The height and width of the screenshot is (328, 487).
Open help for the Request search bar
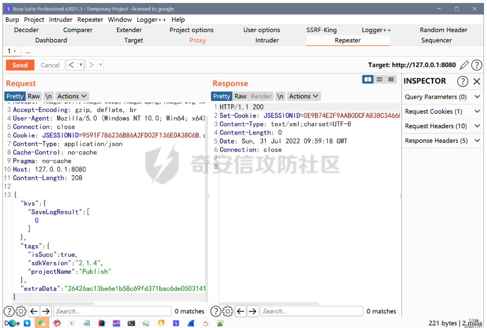(x=9, y=311)
